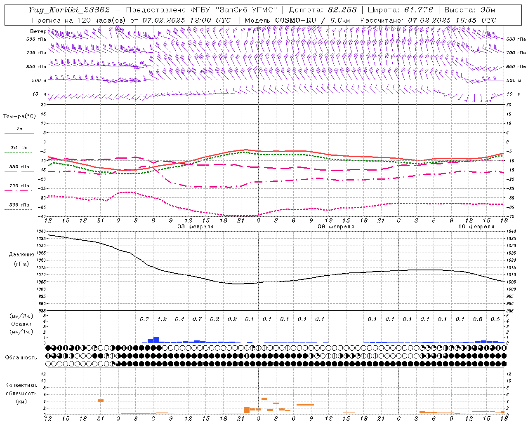The height and width of the screenshot is (422, 528).
Task: Click the station name Yug_Korliki_23862 in header
Action: point(69,10)
